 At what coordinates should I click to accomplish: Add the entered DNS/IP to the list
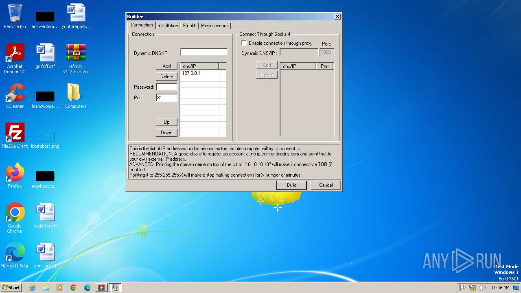coord(166,66)
